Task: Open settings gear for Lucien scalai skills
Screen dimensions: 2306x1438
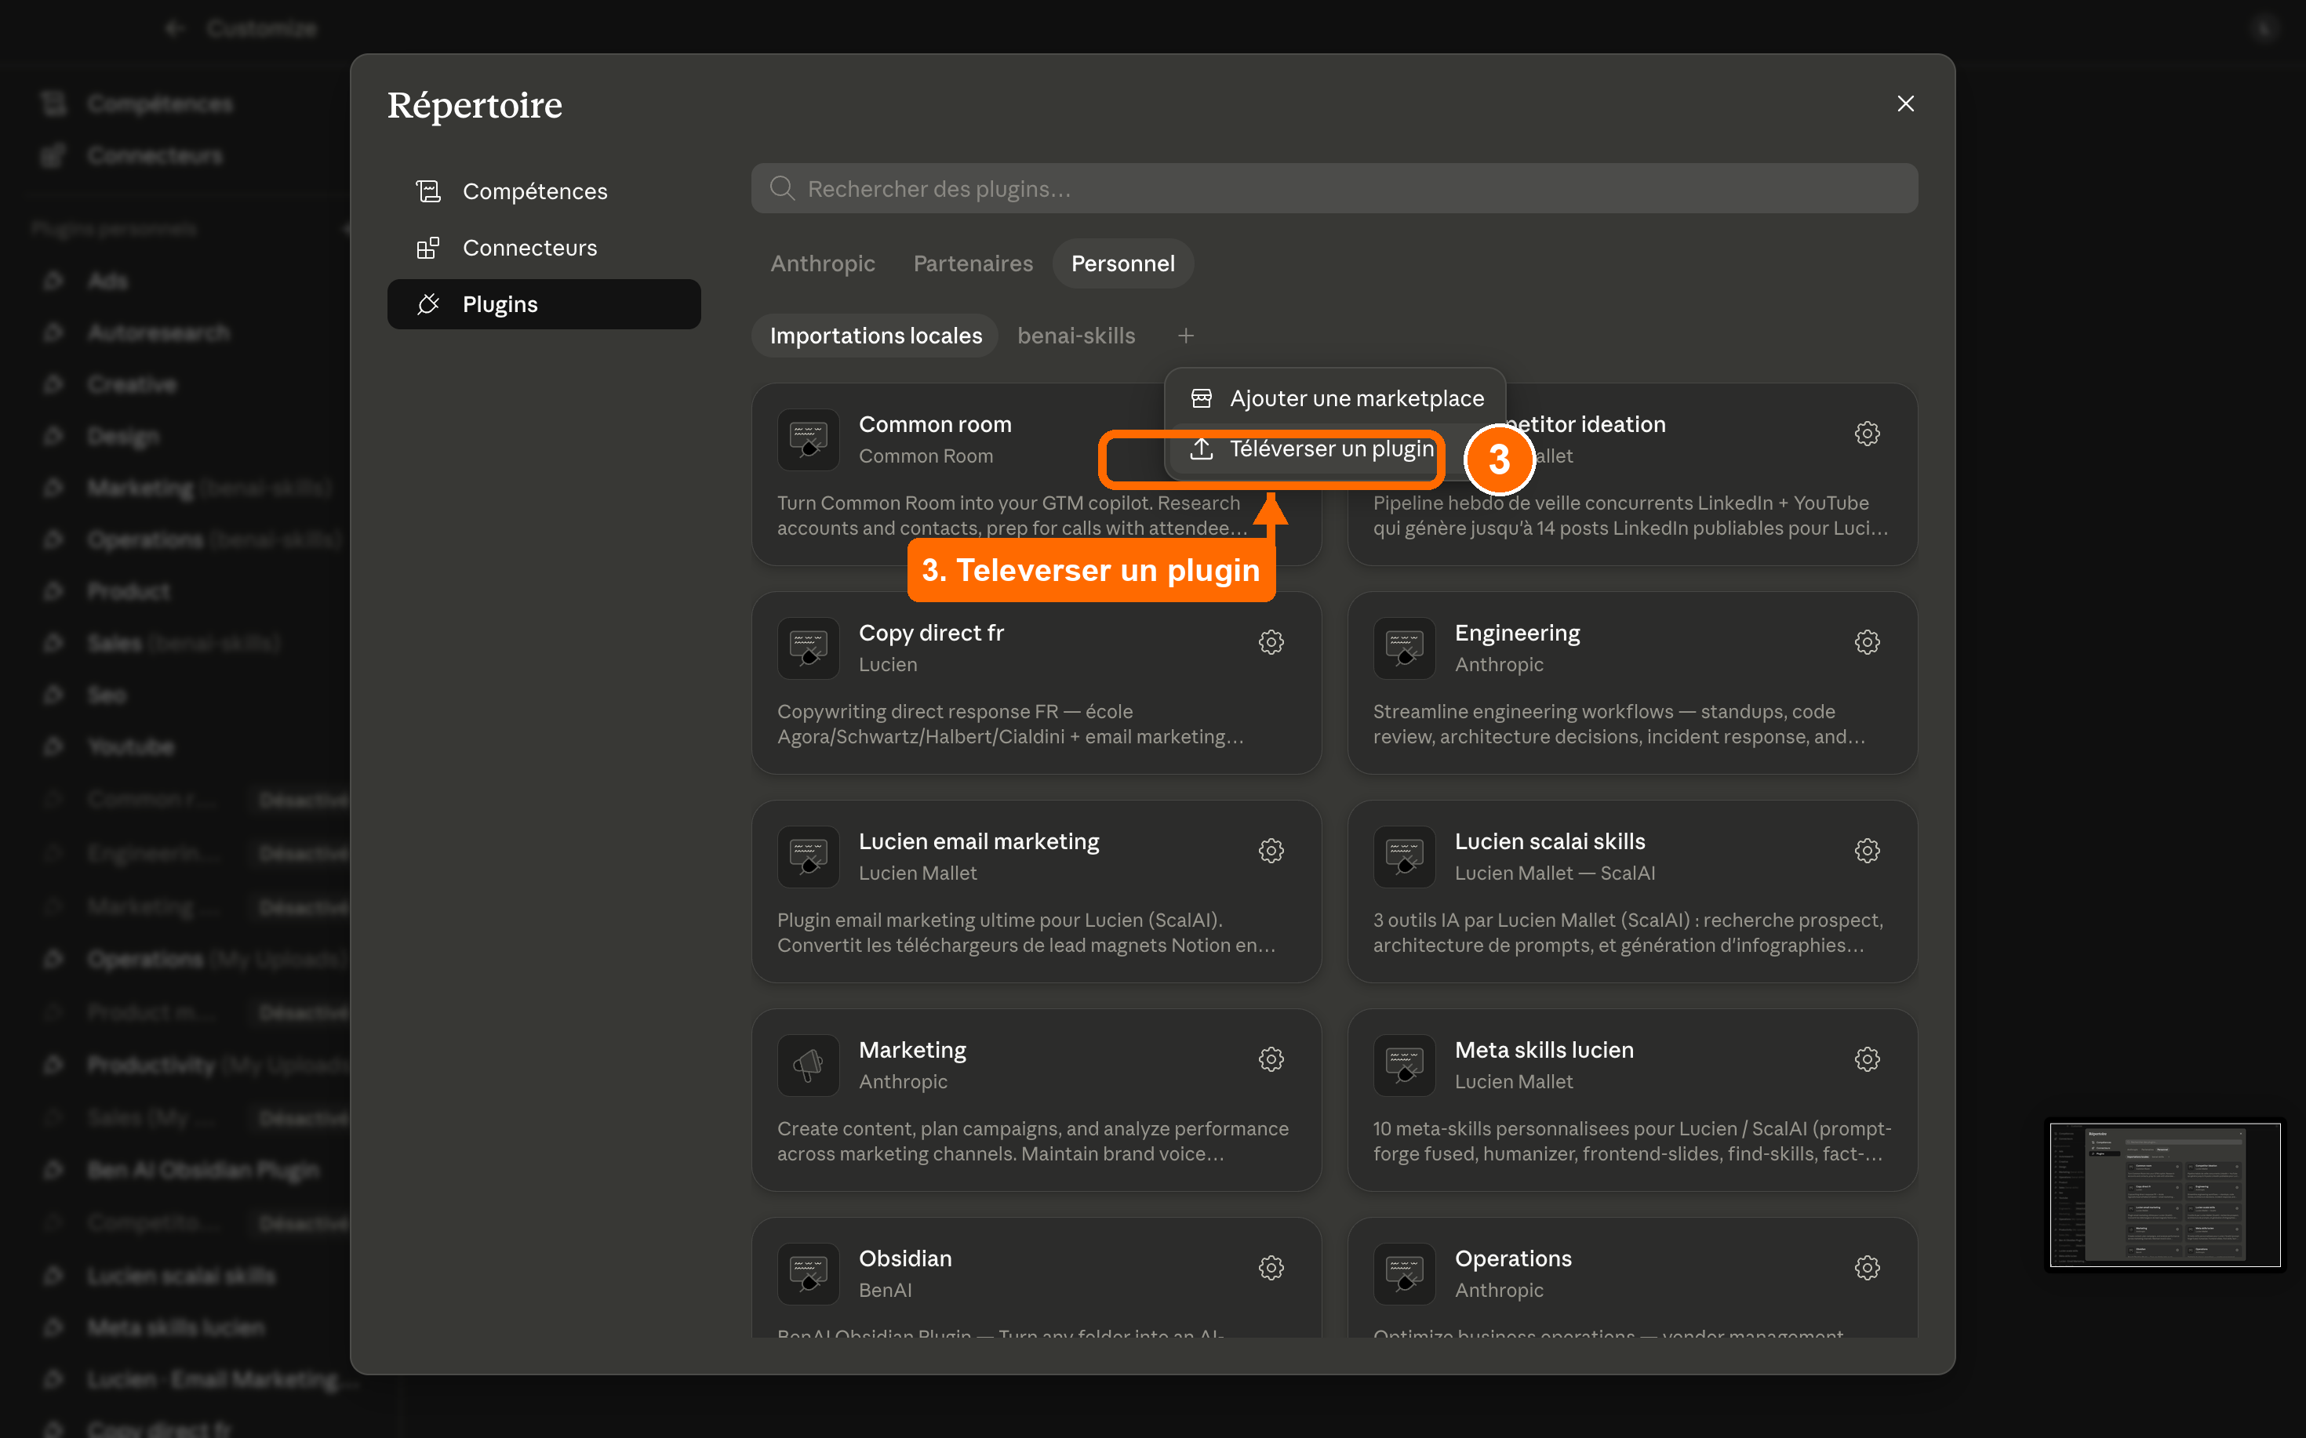Action: (1867, 850)
